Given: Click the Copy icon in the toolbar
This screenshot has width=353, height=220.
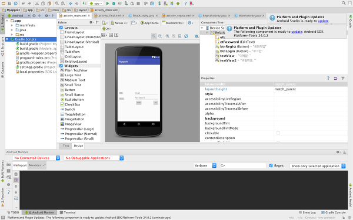Looking at the screenshot, I should 43,4.
